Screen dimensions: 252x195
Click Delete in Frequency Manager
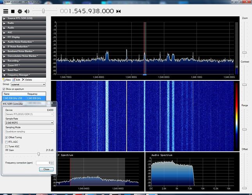click(x=27, y=80)
